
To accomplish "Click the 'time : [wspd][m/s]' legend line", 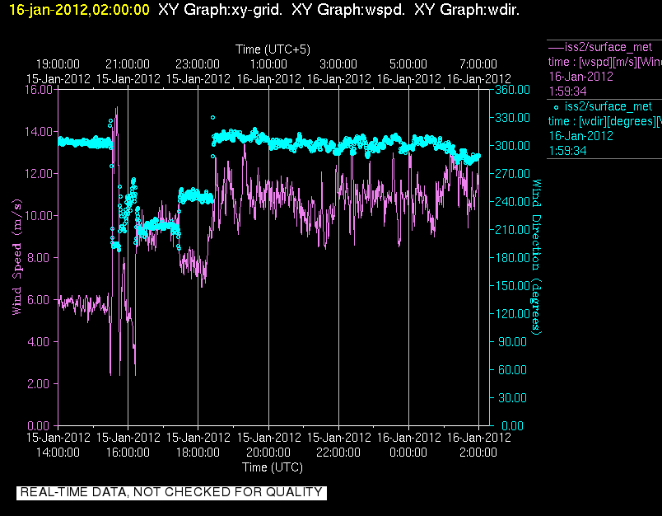I will 604,62.
